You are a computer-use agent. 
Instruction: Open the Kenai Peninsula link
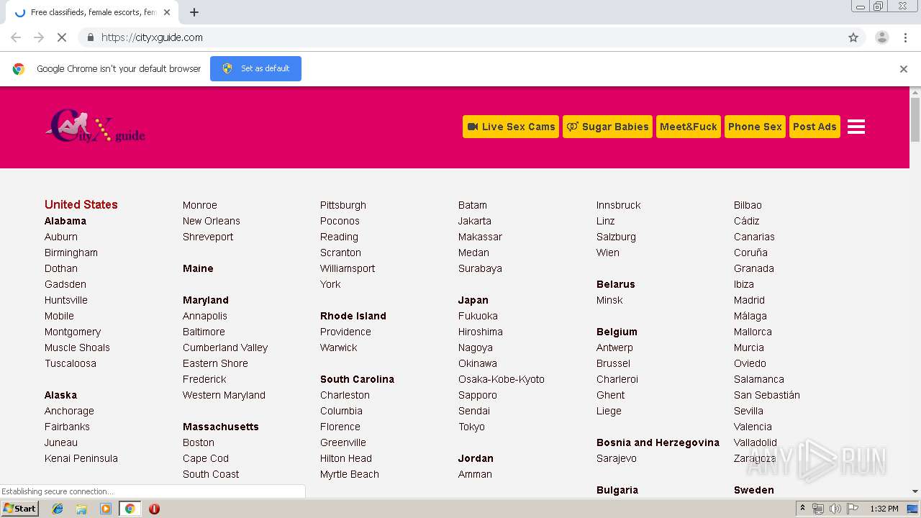click(x=81, y=458)
